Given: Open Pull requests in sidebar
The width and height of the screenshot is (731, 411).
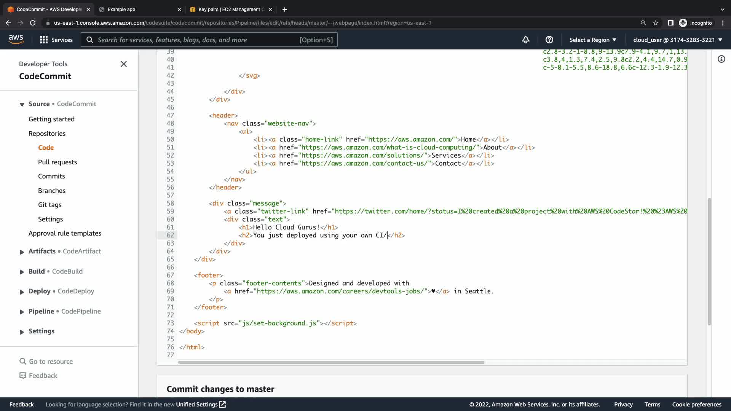Looking at the screenshot, I should [x=57, y=162].
